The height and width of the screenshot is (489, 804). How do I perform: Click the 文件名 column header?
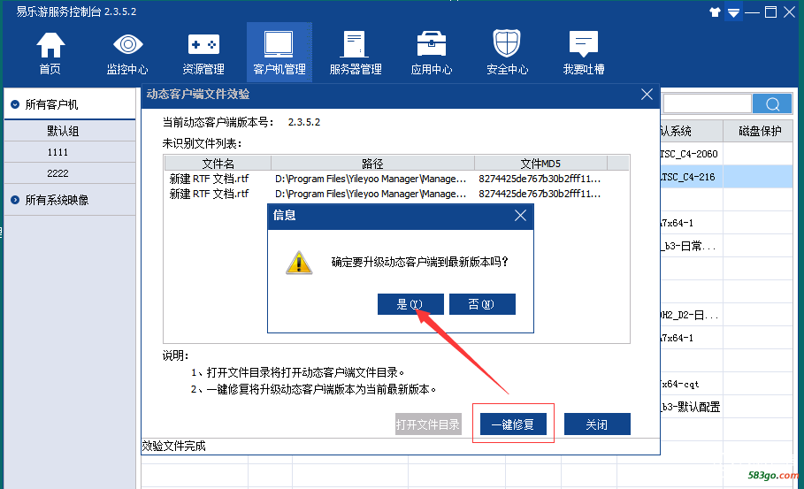[x=218, y=164]
